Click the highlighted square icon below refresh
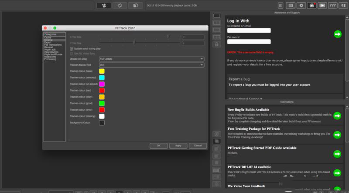The height and width of the screenshot is (193, 349). [x=216, y=141]
